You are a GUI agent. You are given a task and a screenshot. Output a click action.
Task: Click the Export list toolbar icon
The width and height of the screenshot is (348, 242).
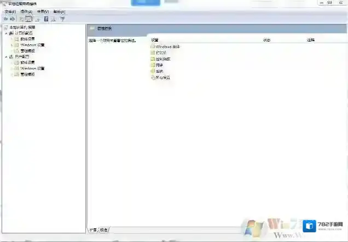[37, 19]
